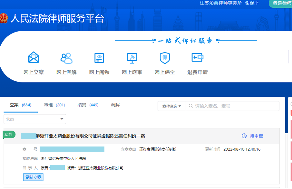Select the 网上庭审 gavel screen icon
The width and height of the screenshot is (292, 189).
(x=132, y=58)
